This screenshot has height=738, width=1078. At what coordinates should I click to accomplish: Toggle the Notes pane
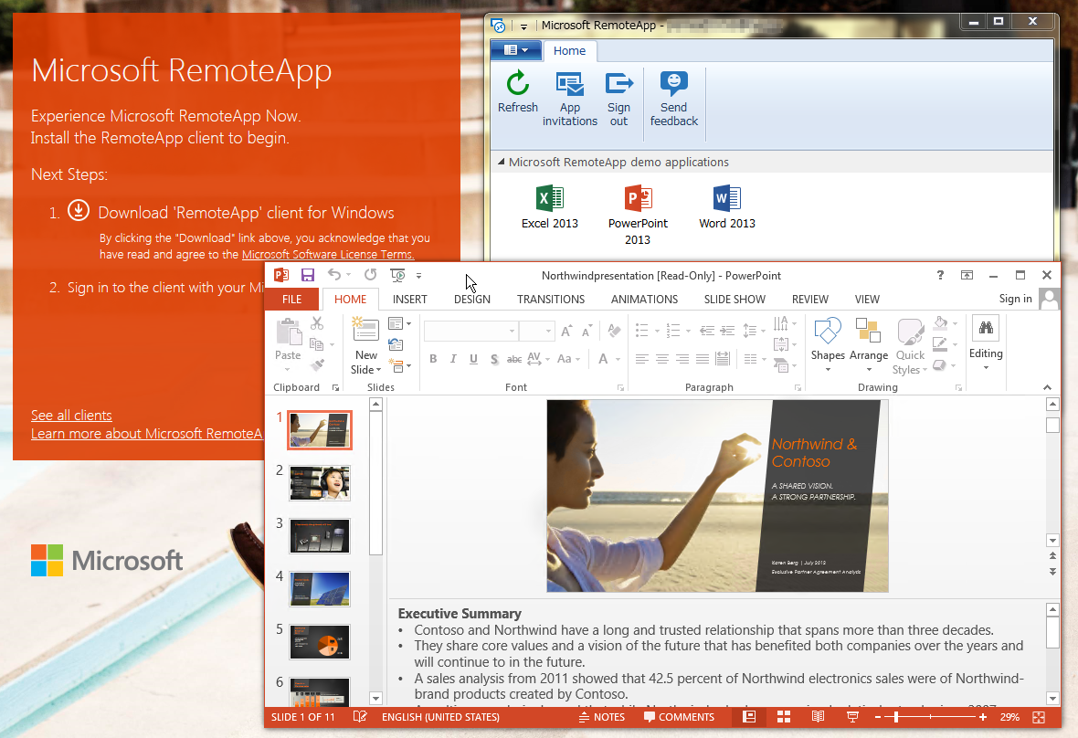click(x=602, y=717)
